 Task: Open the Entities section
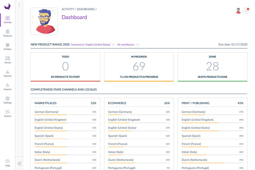[x=7, y=46]
